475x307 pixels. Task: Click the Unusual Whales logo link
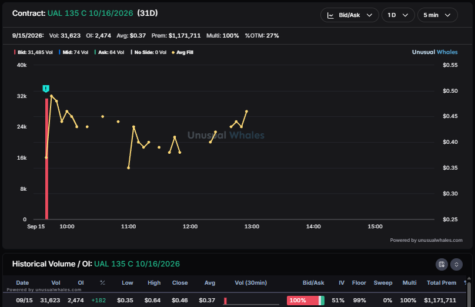click(434, 52)
